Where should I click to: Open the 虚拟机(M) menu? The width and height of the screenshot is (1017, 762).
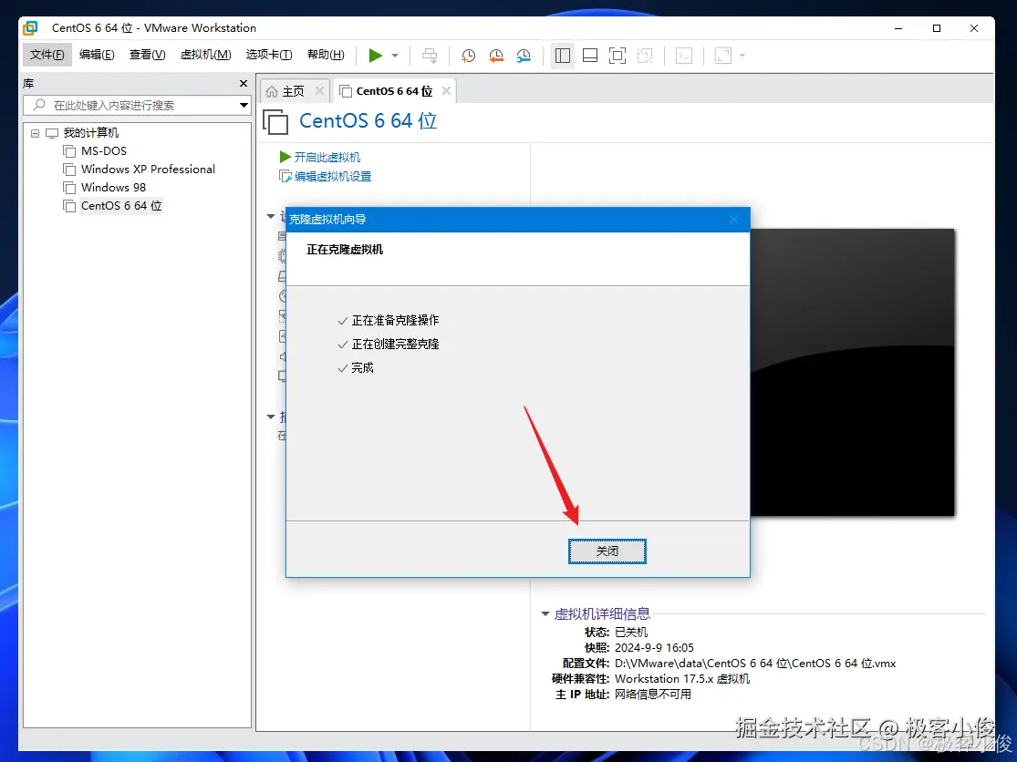[205, 55]
